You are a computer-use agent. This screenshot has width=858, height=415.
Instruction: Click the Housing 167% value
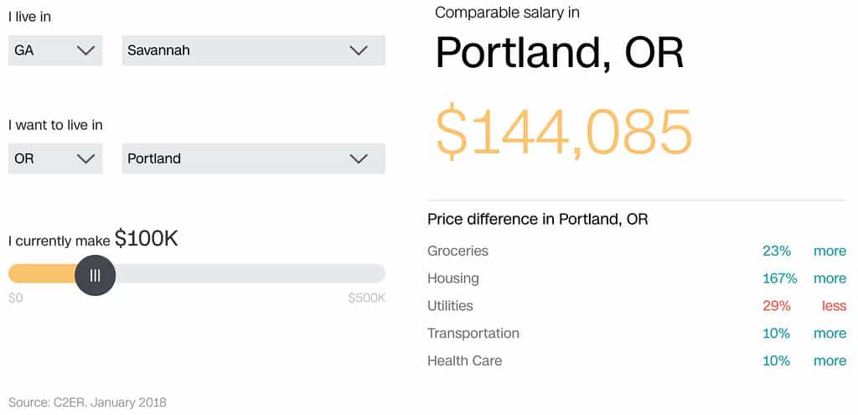click(779, 278)
